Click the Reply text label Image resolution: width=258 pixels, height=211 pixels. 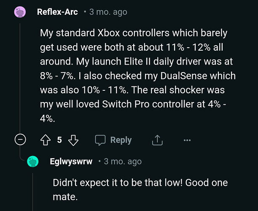click(x=121, y=140)
